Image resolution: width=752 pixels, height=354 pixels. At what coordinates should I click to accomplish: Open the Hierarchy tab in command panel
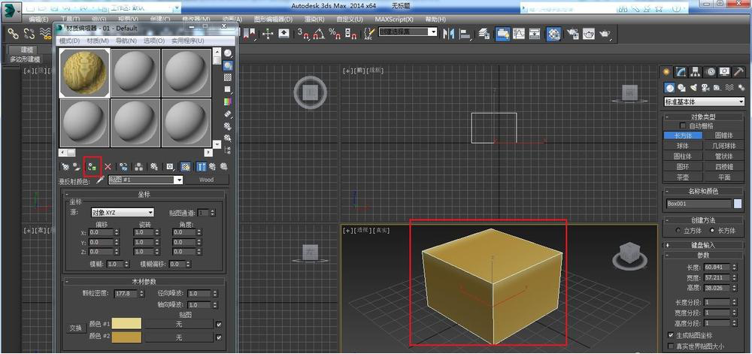click(696, 72)
